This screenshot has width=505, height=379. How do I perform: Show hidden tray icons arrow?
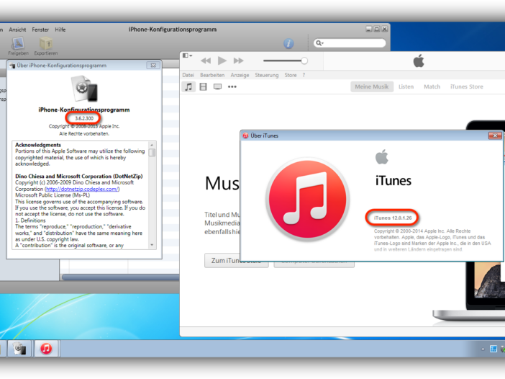tap(483, 349)
